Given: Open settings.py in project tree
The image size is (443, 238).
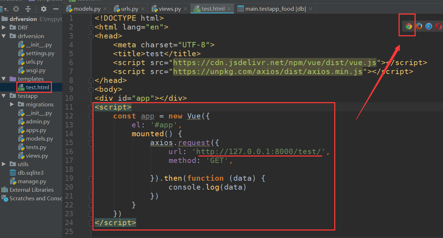Looking at the screenshot, I should [40, 53].
